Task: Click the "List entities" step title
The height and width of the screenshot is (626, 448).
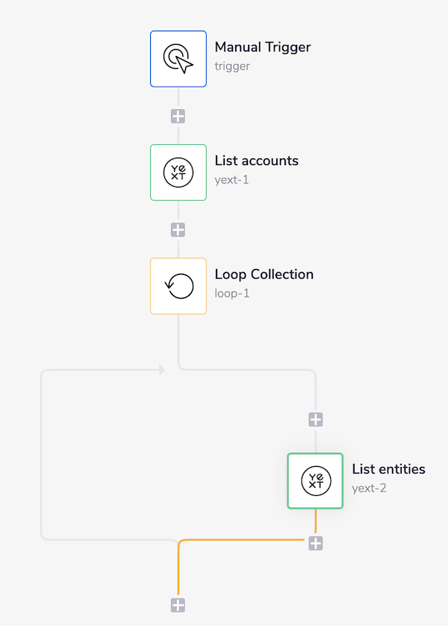Action: (x=388, y=469)
